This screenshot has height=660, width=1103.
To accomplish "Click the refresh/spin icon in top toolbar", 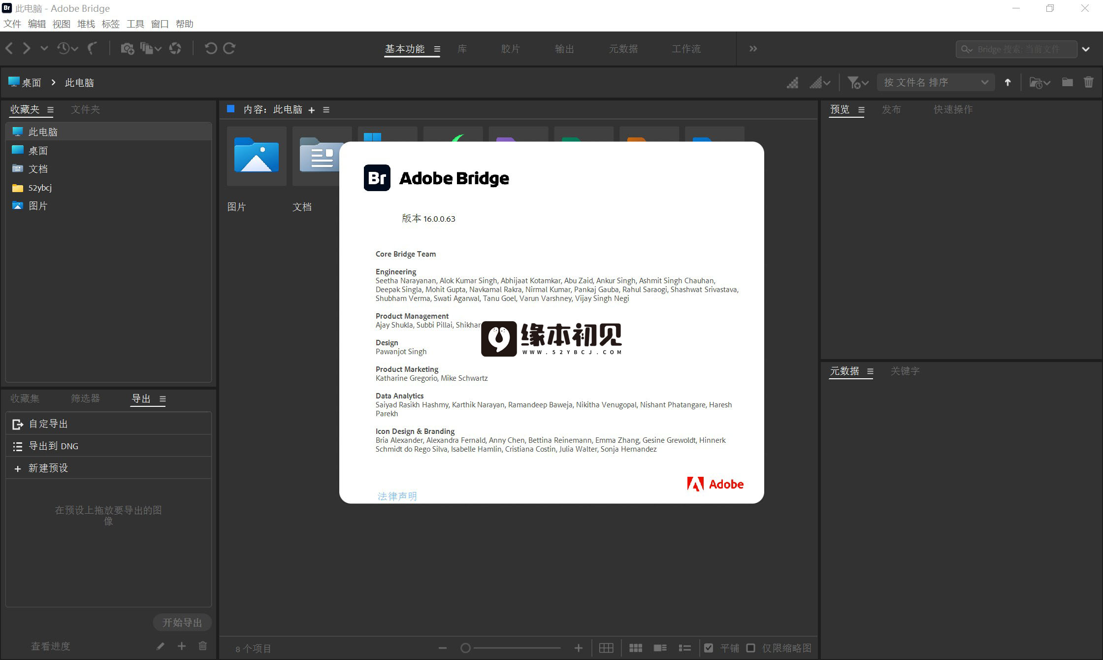I will [x=176, y=48].
